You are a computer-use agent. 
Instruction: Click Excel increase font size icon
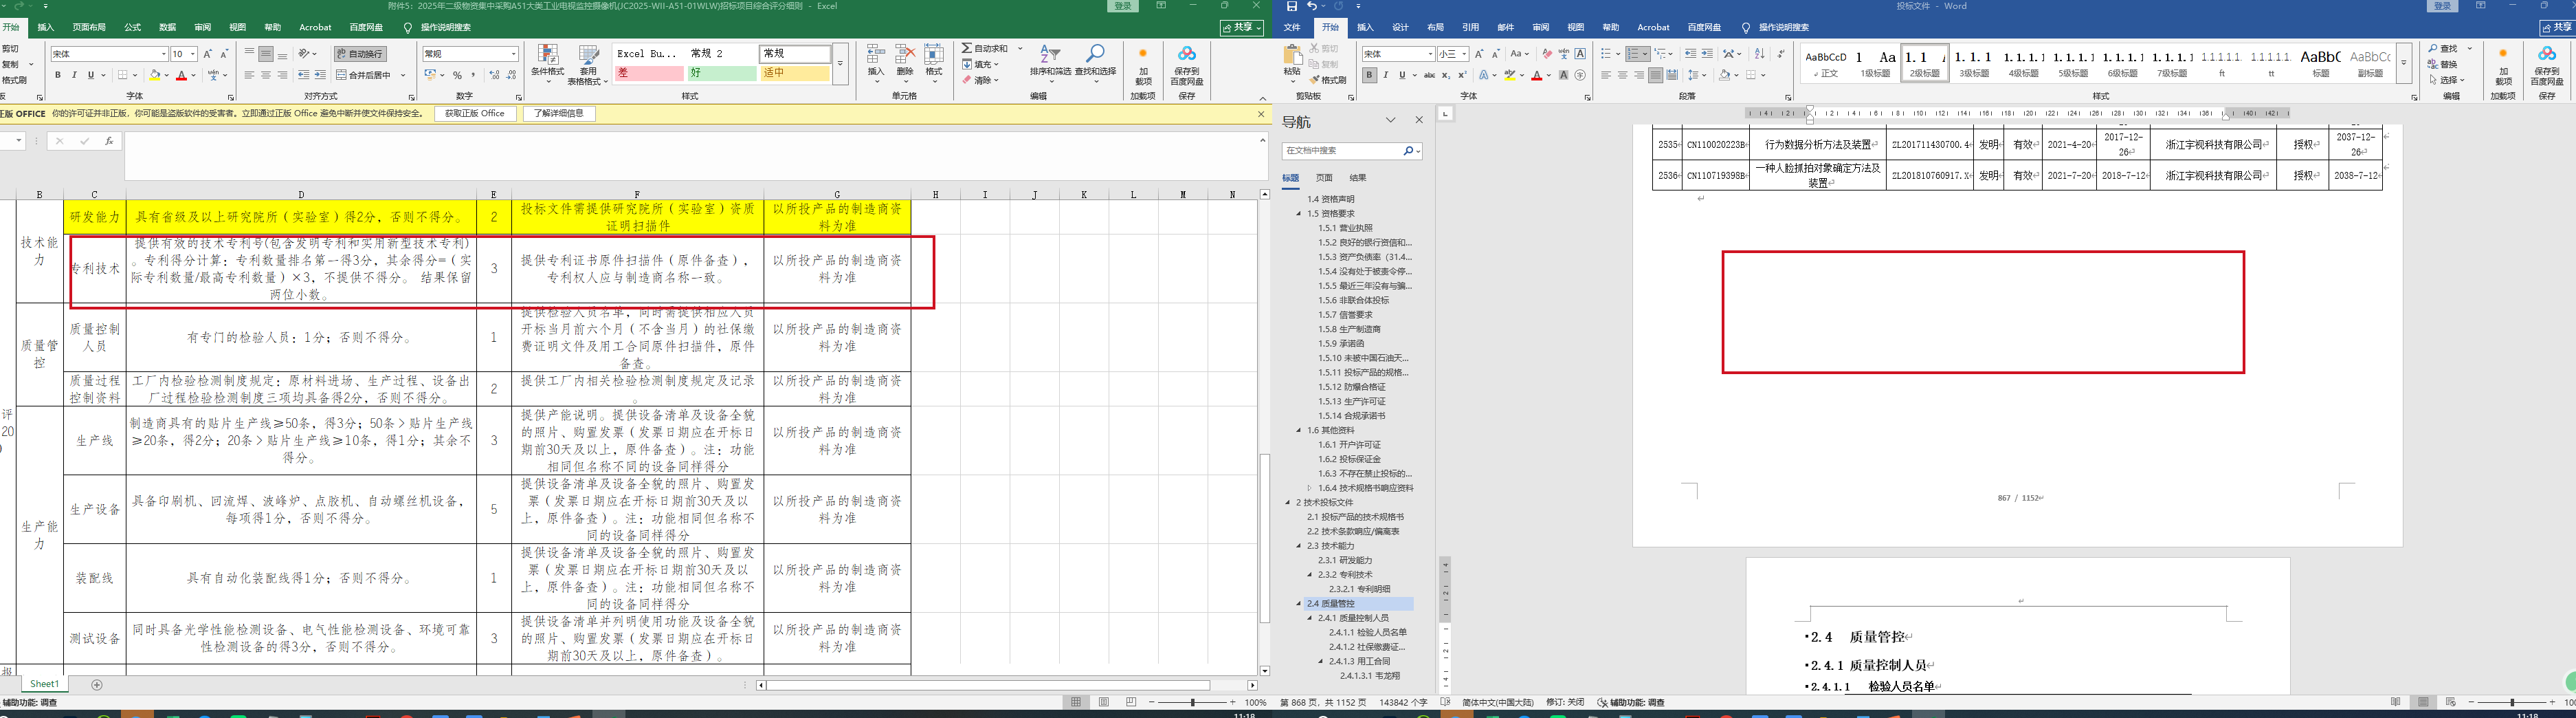[x=208, y=54]
